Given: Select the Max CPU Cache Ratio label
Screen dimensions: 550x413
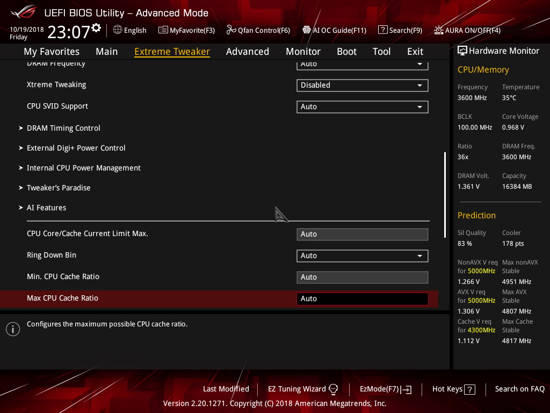Looking at the screenshot, I should (62, 298).
